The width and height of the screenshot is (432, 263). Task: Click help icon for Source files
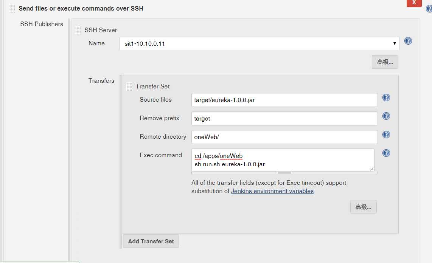(x=386, y=97)
